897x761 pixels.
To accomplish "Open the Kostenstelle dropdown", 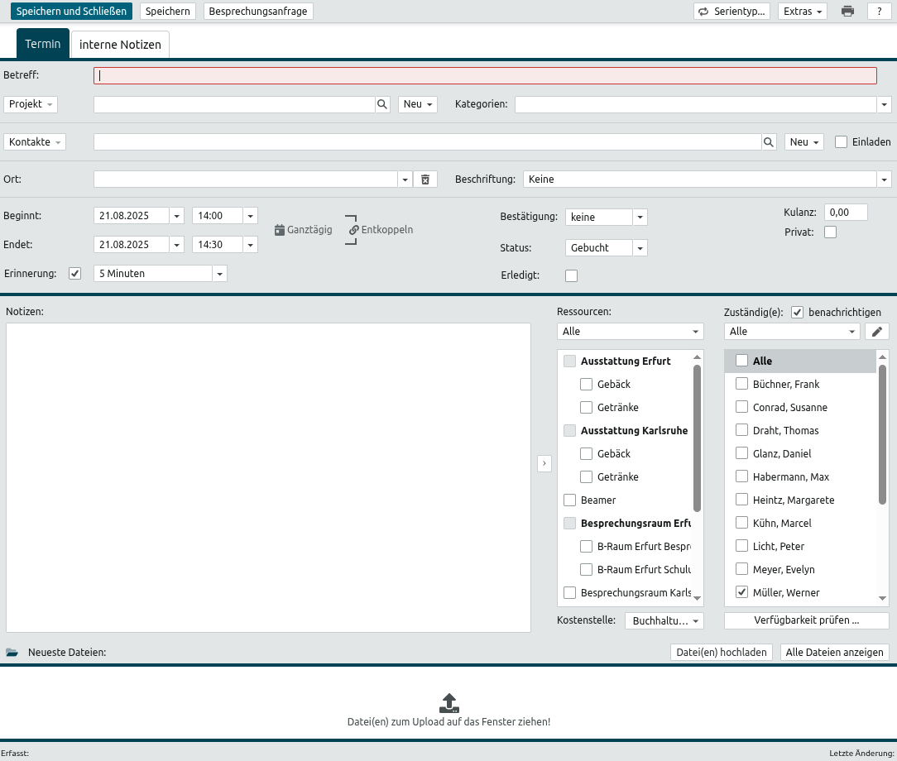I will click(x=664, y=620).
